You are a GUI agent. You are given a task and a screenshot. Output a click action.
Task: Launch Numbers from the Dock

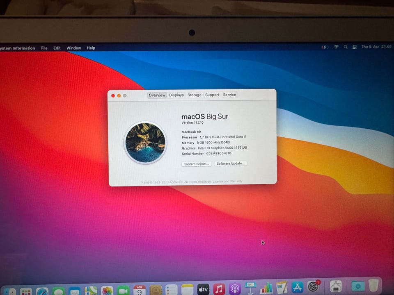coord(266,288)
